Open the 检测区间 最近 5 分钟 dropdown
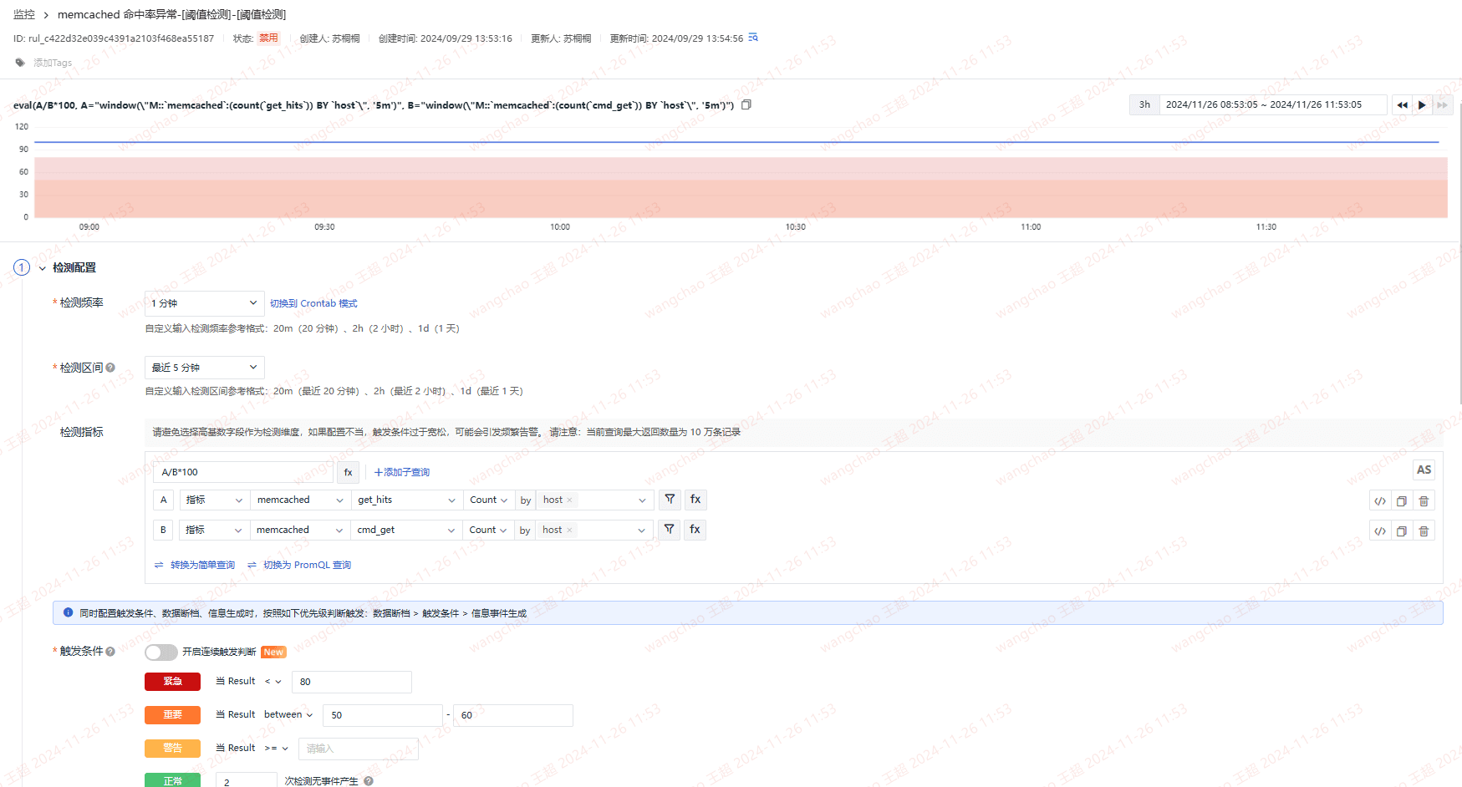Screen dimensions: 1462x787 (x=205, y=368)
